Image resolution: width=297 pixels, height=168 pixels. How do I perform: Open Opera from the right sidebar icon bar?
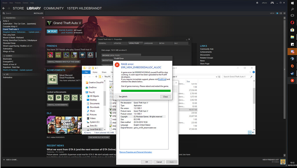tap(292, 22)
